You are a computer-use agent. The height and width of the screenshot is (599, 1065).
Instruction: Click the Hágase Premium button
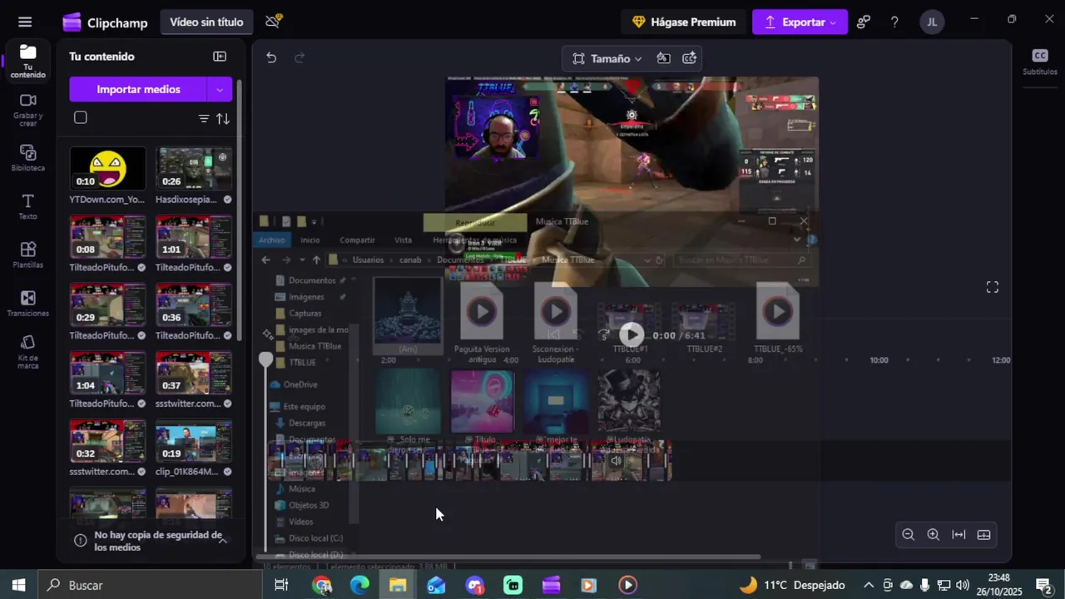(x=684, y=22)
